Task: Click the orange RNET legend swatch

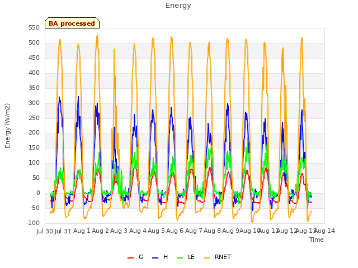Action: 206,258
